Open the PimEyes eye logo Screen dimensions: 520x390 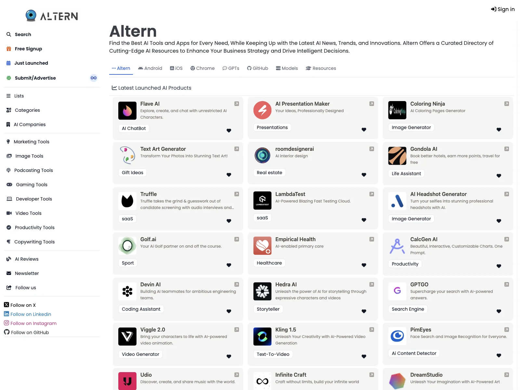point(397,336)
